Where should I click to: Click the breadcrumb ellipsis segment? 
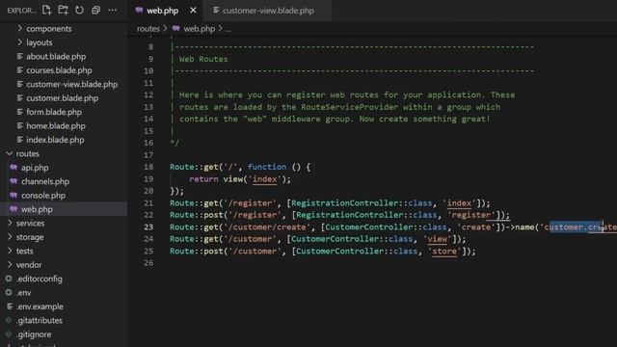point(228,29)
